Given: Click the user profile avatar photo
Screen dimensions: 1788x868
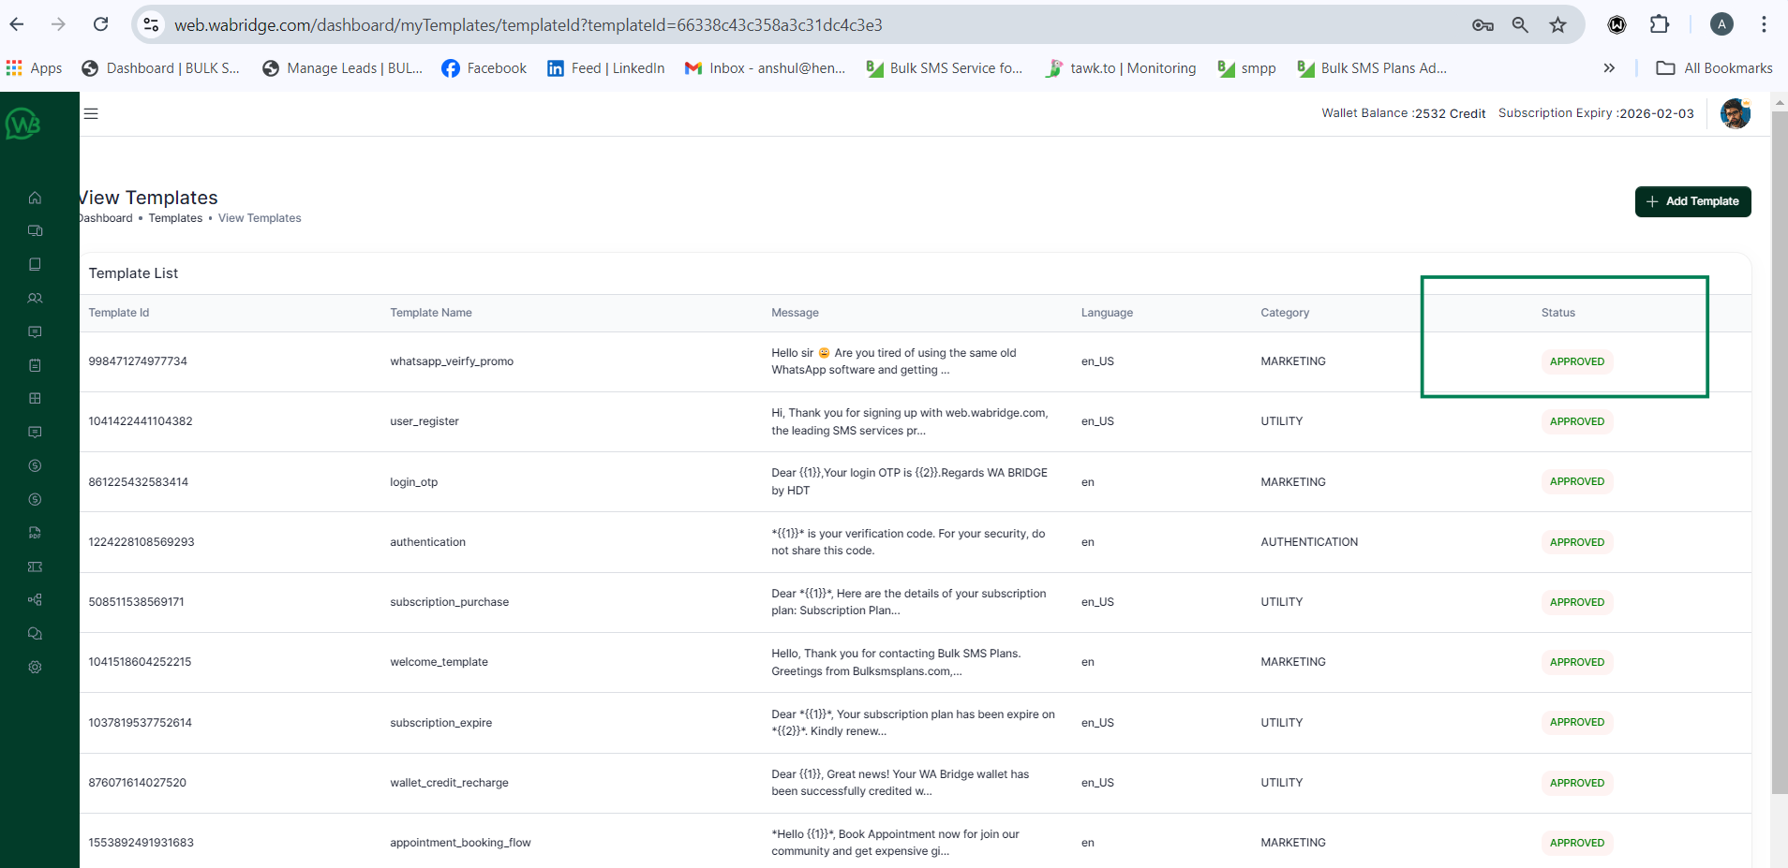Looking at the screenshot, I should pos(1736,113).
